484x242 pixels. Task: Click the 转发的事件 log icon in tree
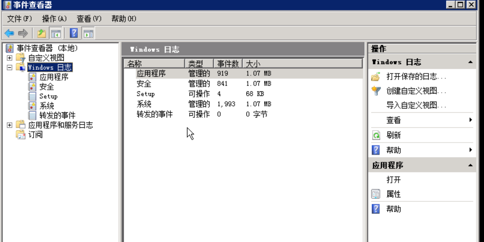[32, 115]
